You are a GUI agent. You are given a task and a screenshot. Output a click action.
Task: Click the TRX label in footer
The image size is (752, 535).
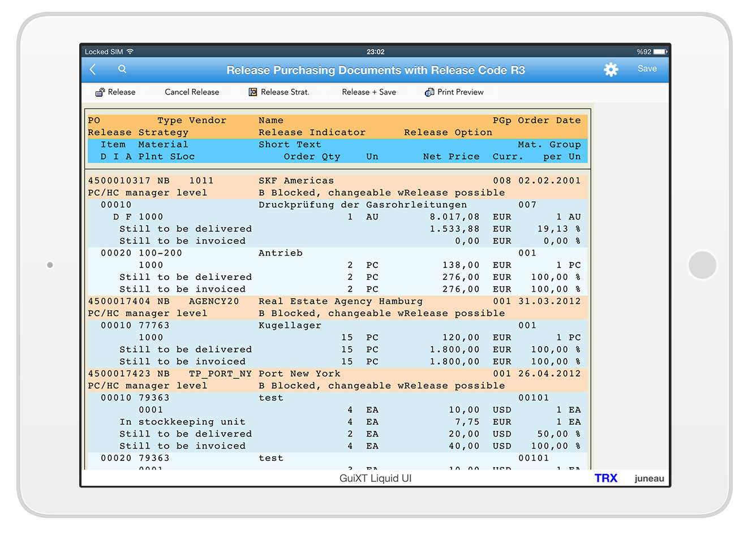605,478
